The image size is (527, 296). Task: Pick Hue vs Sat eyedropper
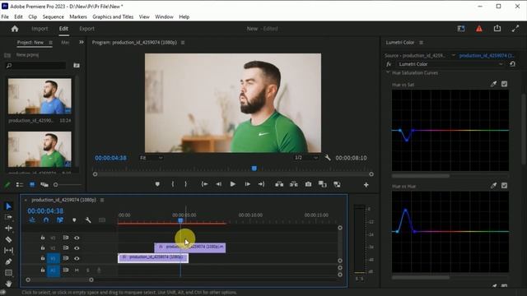click(493, 84)
